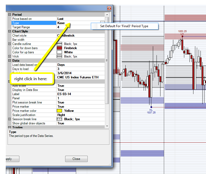Pick the White up bar color swatch
Screen dimensions: 206x174
[59, 52]
